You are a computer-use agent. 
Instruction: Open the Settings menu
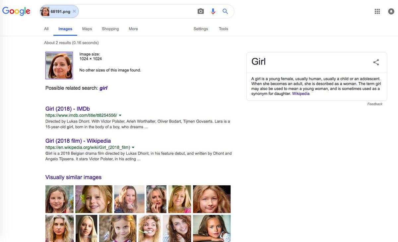tap(201, 29)
